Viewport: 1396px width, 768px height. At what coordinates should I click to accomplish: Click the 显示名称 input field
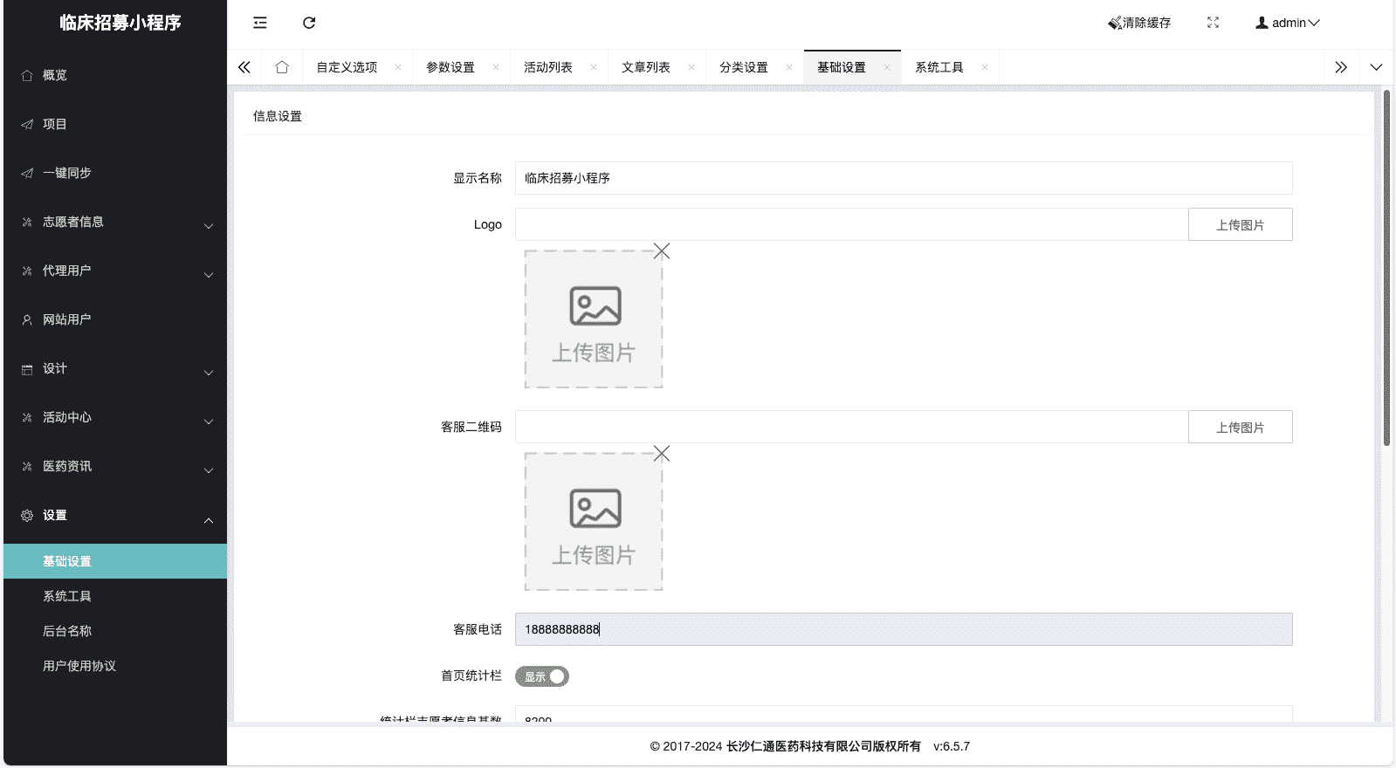tap(903, 178)
